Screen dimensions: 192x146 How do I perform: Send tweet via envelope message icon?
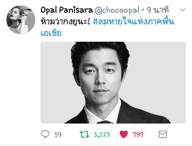[163, 134]
